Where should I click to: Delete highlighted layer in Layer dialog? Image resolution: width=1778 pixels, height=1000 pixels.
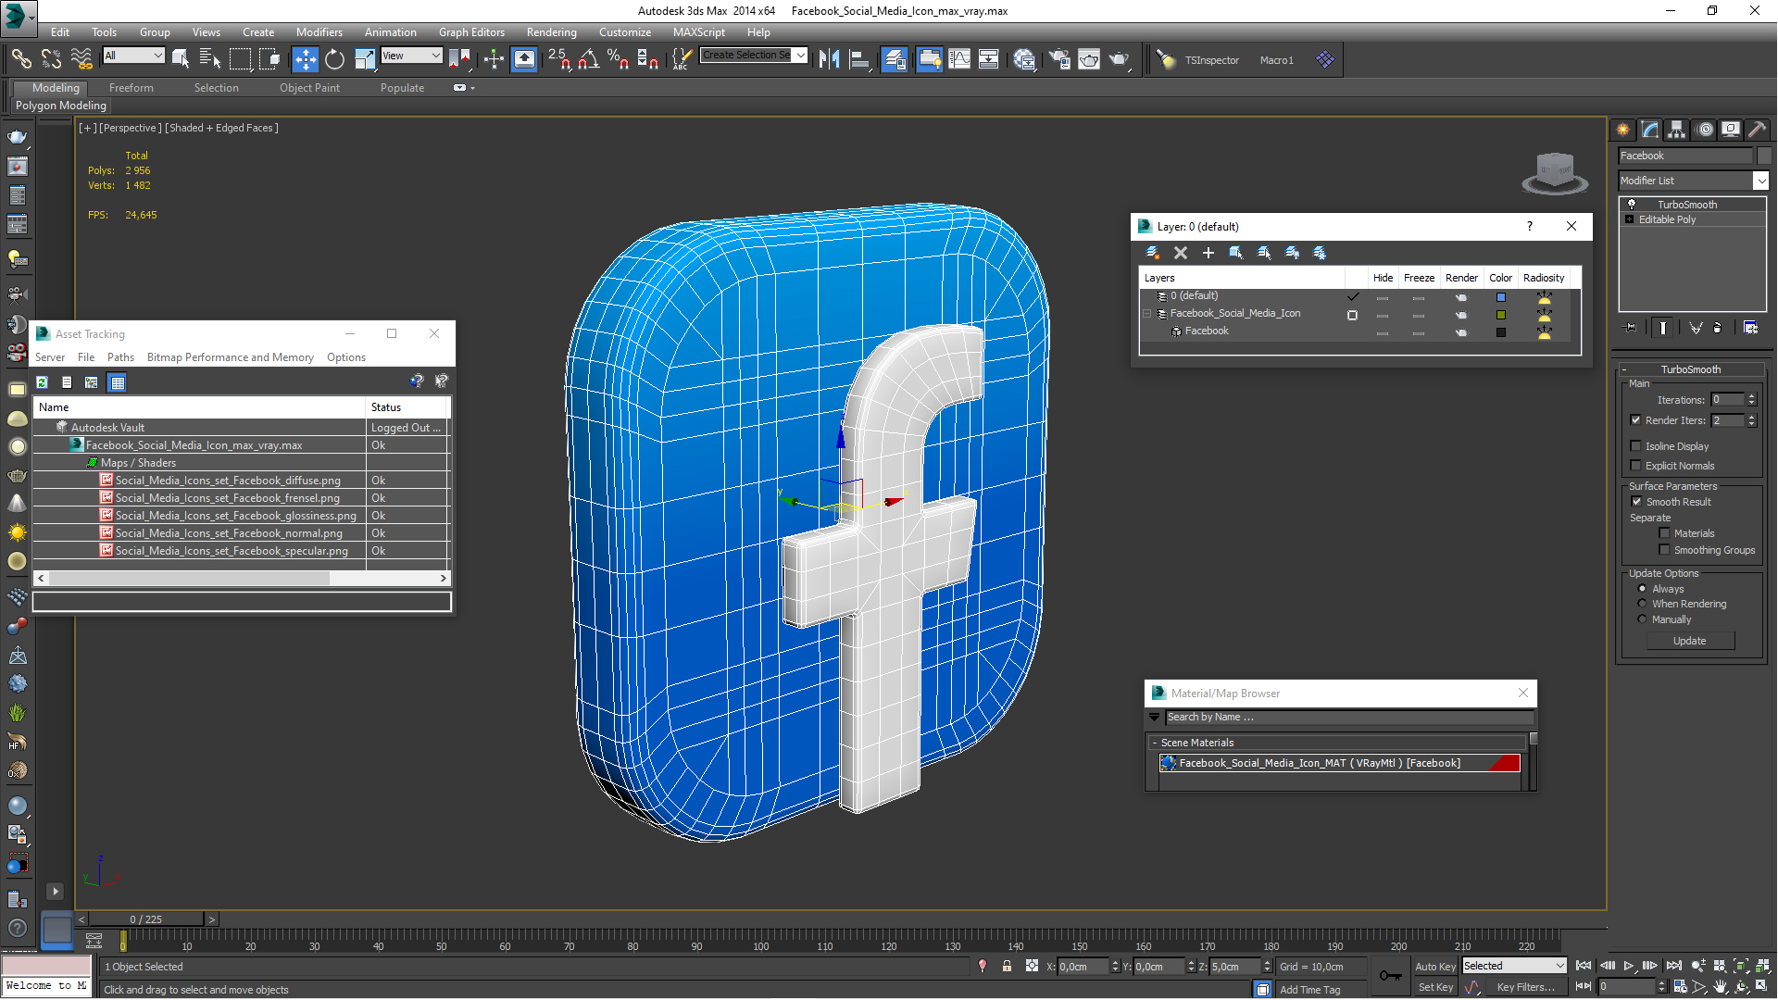pyautogui.click(x=1180, y=253)
